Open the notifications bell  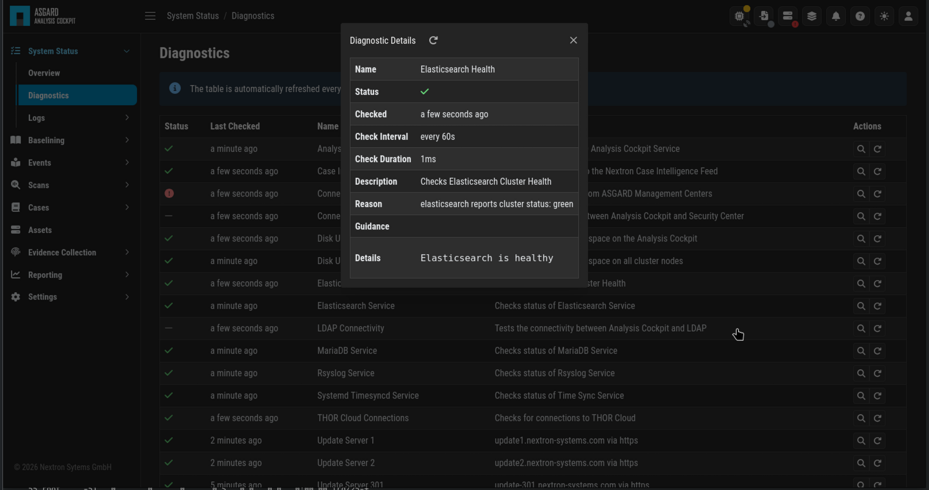836,16
